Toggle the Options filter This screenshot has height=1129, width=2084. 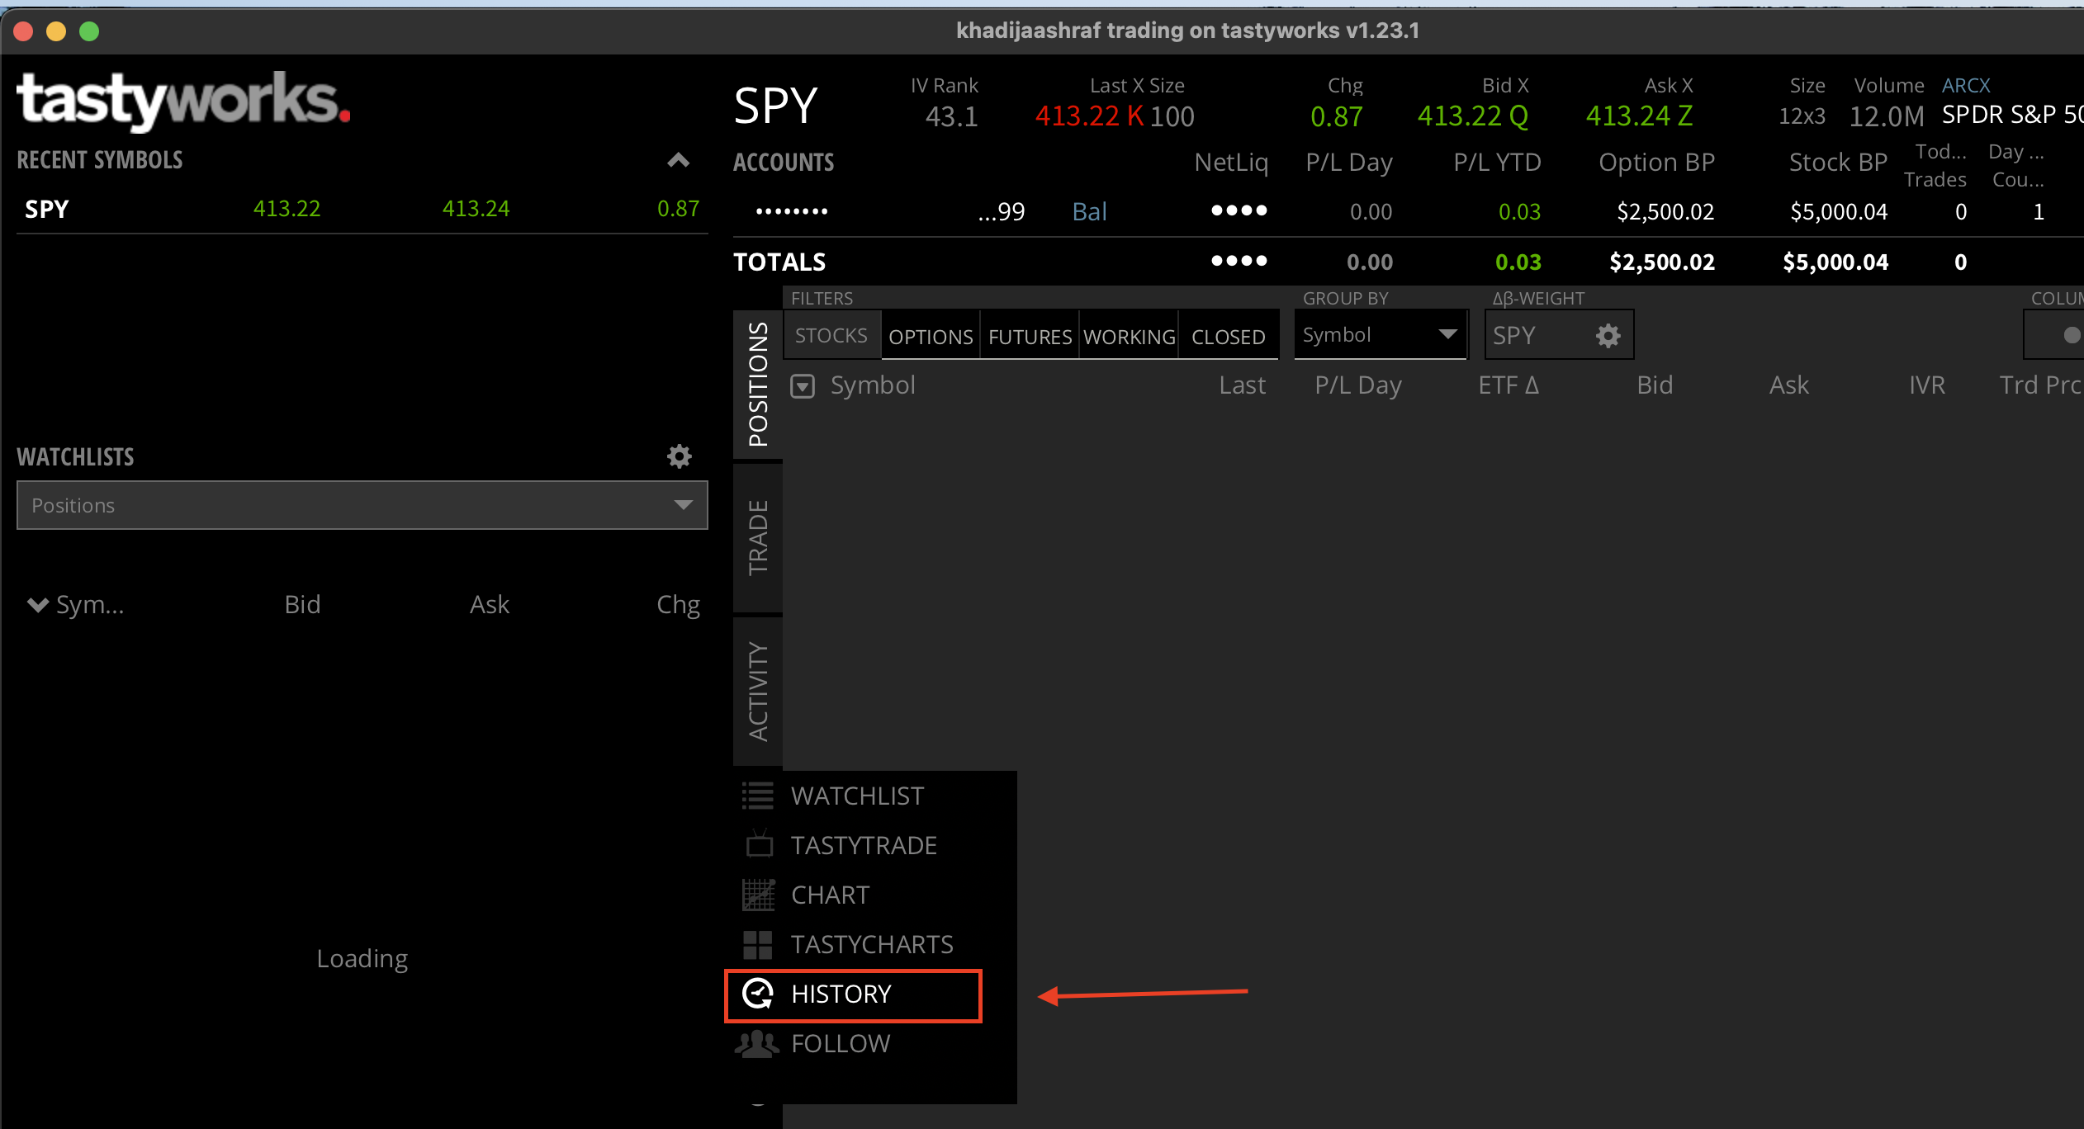coord(931,337)
